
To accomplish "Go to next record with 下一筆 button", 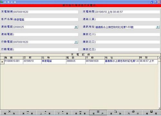I will [63, 113].
